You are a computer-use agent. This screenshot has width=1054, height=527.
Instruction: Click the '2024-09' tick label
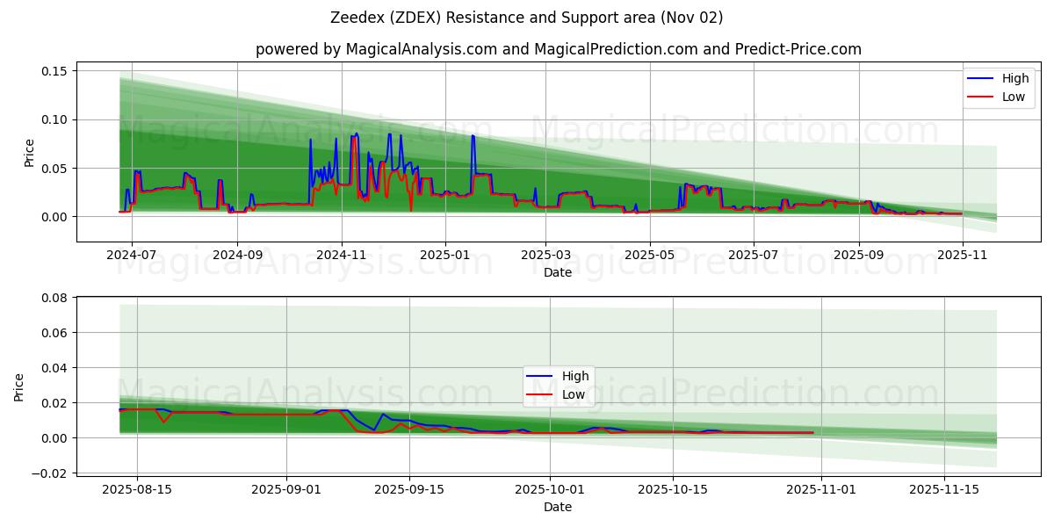coord(237,255)
